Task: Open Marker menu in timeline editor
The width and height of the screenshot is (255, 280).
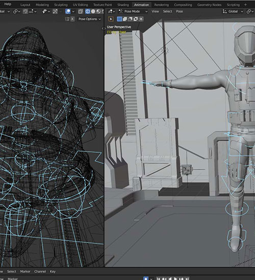Action: 25,272
